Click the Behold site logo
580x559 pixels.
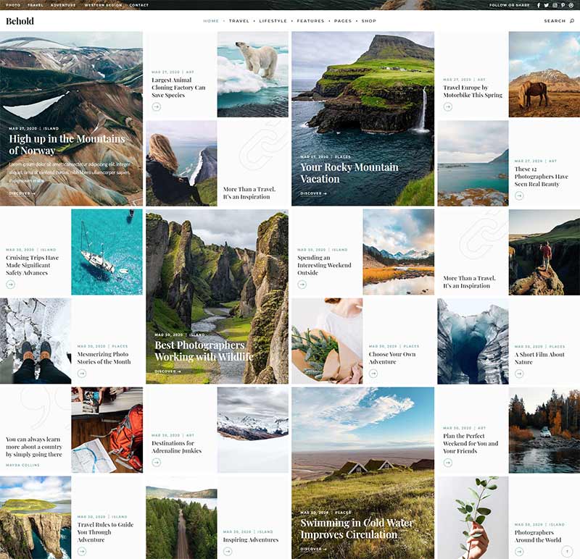point(20,21)
